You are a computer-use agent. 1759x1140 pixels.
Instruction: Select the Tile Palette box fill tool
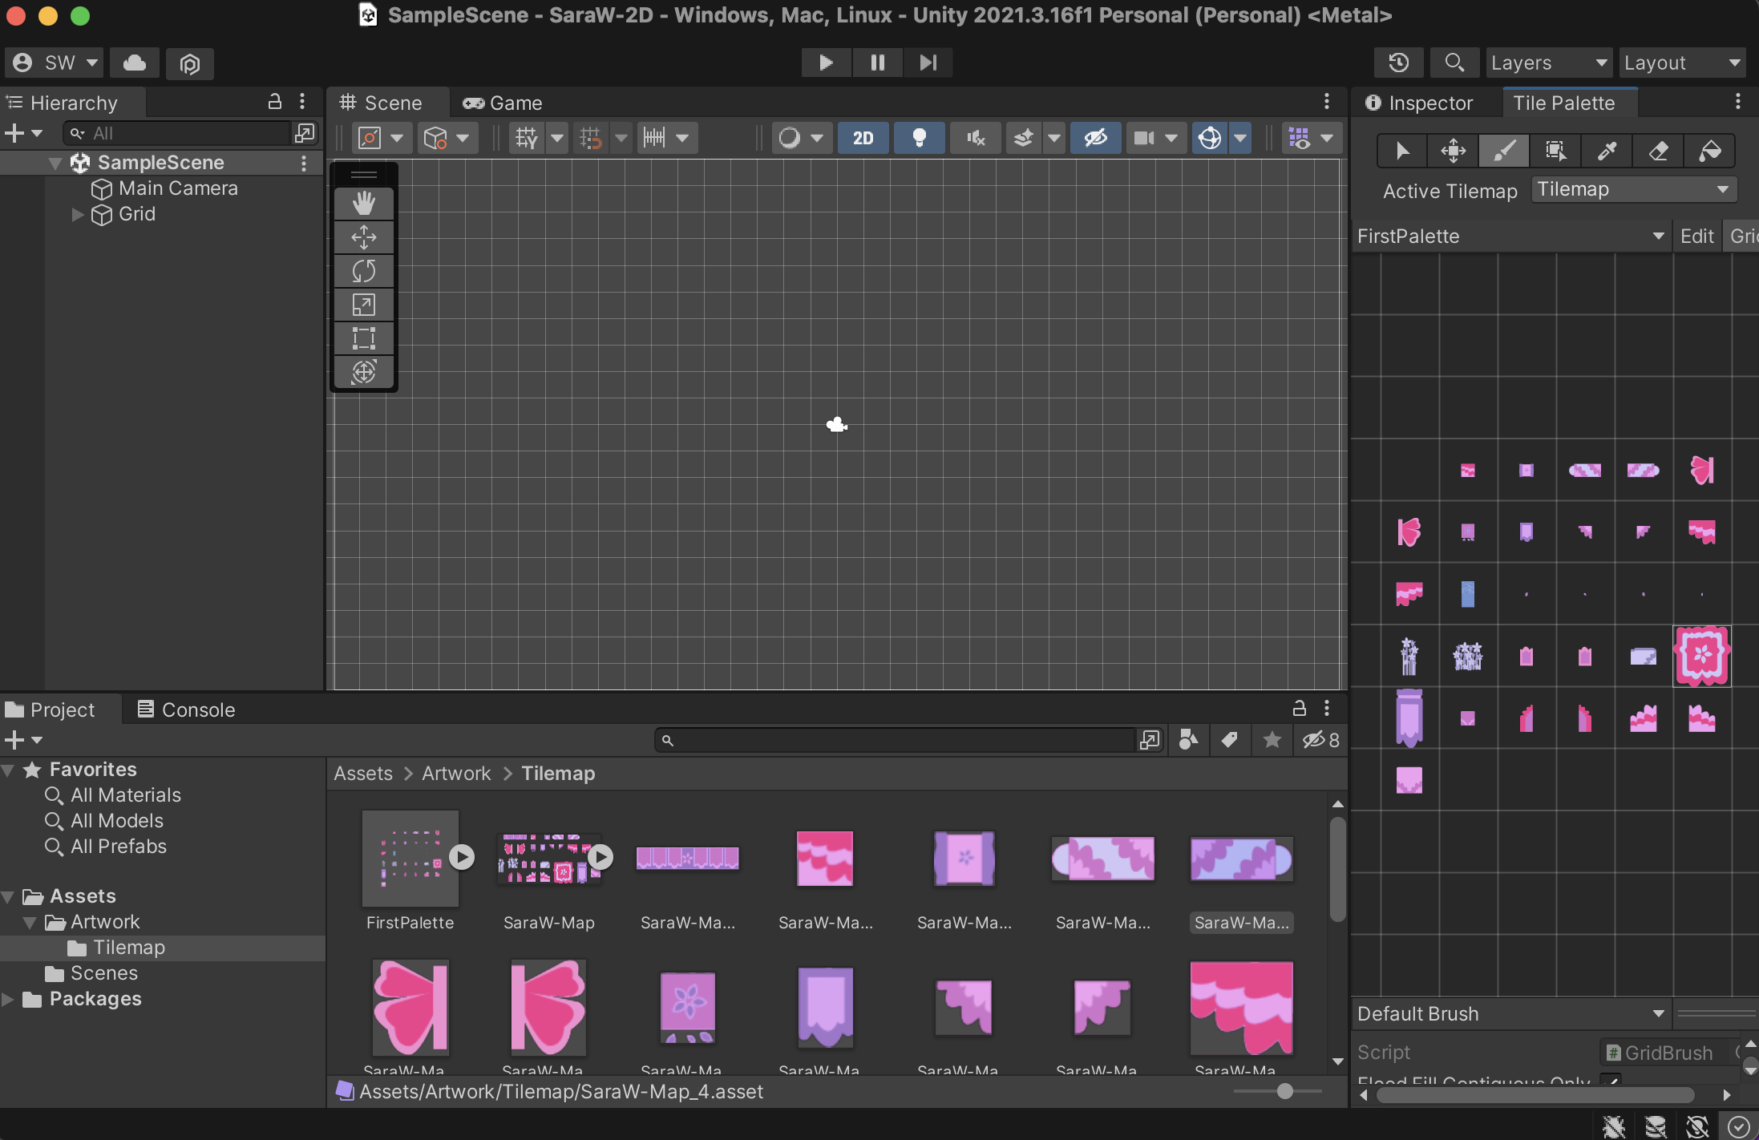pyautogui.click(x=1556, y=151)
